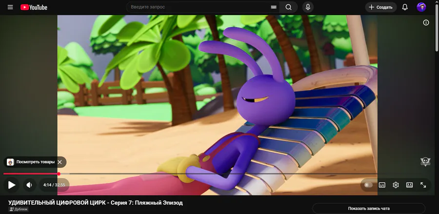Enter full screen mode

point(423,185)
